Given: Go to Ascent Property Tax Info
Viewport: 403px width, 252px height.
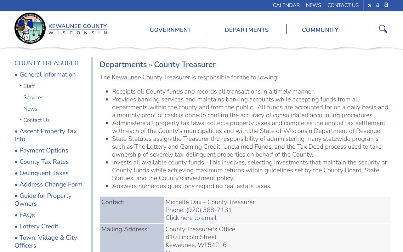Looking at the screenshot, I should pos(46,135).
